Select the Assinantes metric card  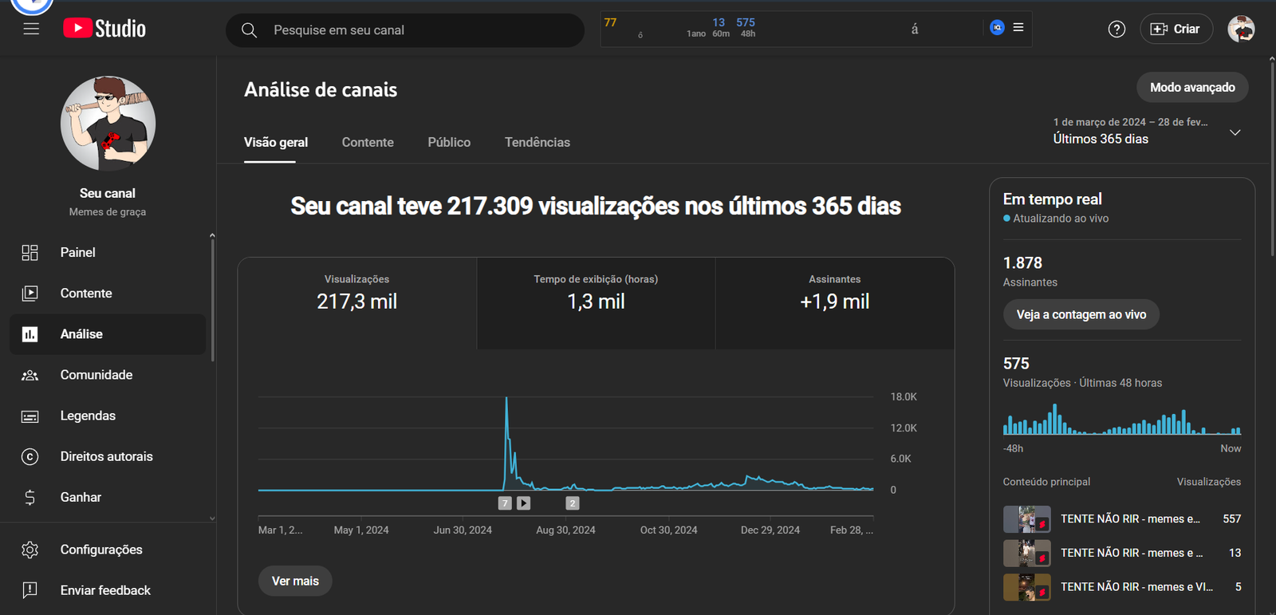pos(835,303)
